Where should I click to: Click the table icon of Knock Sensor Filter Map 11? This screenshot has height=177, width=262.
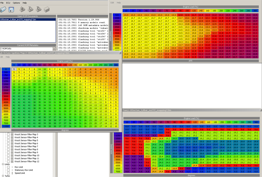tap(12, 158)
